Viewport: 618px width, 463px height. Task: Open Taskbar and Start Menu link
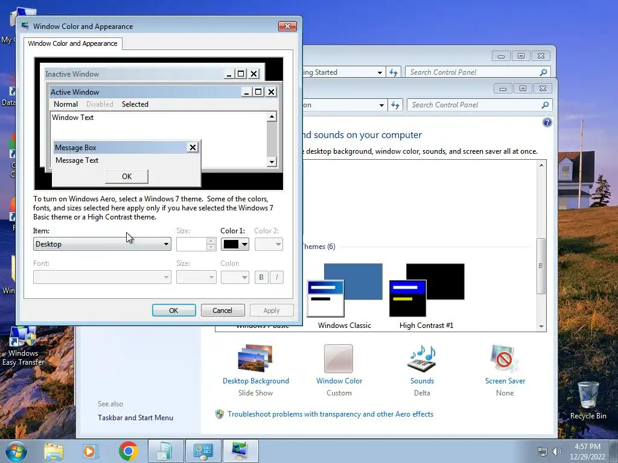[135, 418]
